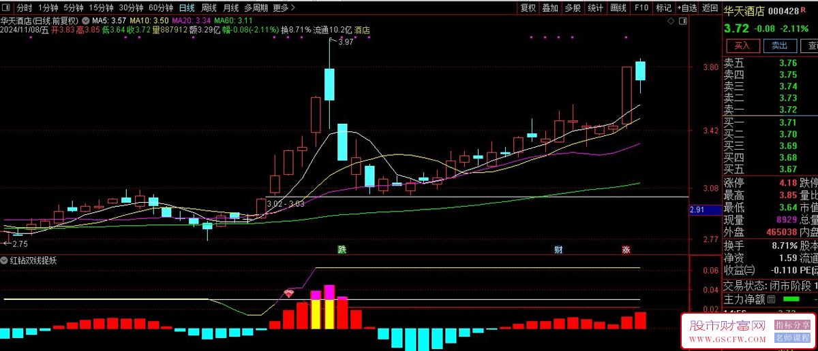Click the 红钻双线捉妖 indicator name
Viewport: 818px width, 351px height.
click(x=33, y=261)
